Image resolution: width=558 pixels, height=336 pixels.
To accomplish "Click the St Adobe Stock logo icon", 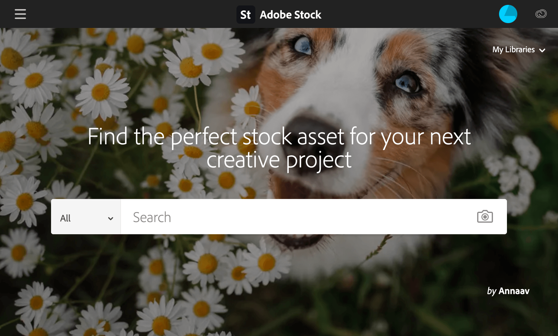I will (x=246, y=15).
